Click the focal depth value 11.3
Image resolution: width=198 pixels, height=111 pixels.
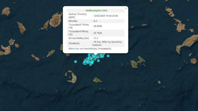96,38
